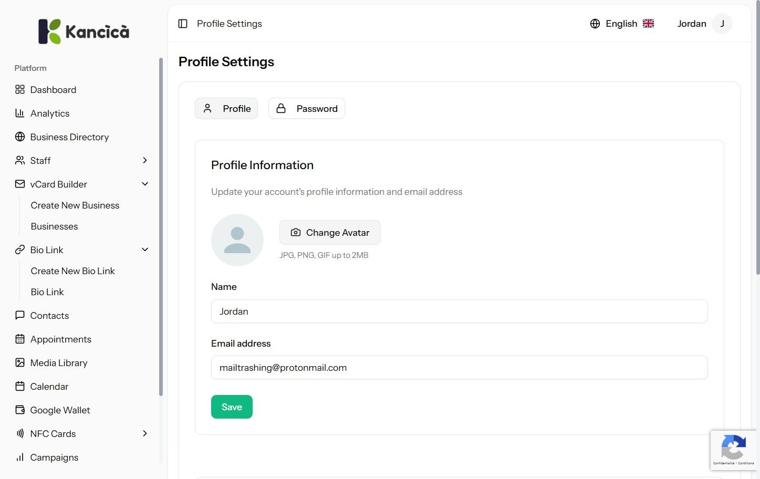Click the Media Library image icon
Screen dimensions: 760x479
pyautogui.click(x=20, y=363)
